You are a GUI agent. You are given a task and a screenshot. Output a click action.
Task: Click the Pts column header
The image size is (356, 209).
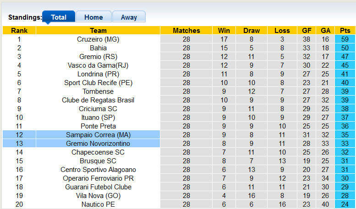click(345, 30)
